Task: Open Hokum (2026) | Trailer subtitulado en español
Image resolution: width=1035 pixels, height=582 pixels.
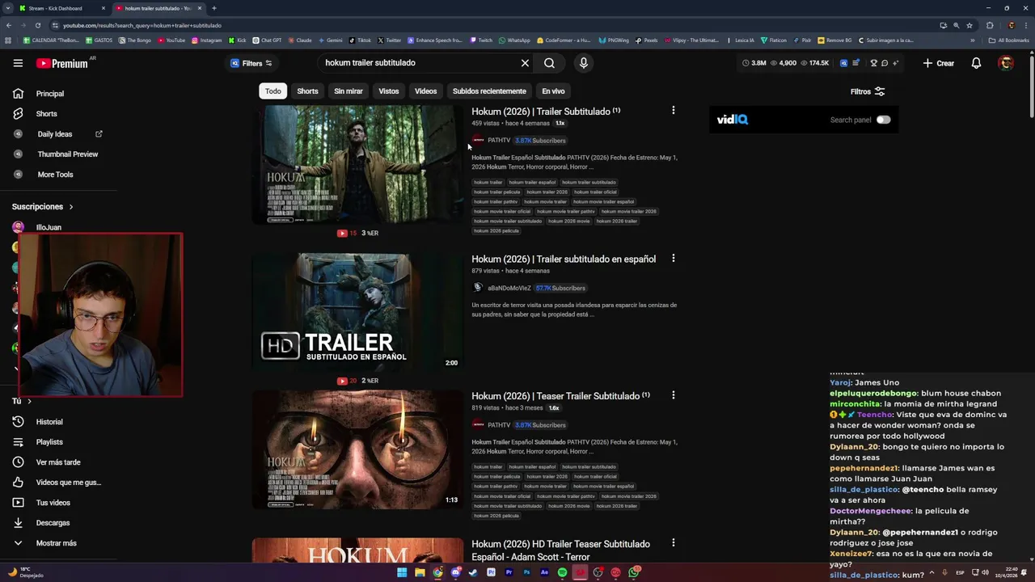Action: (x=564, y=259)
